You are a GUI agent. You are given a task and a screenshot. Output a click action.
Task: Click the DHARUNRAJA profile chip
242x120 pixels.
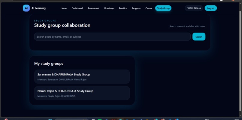click(x=194, y=8)
